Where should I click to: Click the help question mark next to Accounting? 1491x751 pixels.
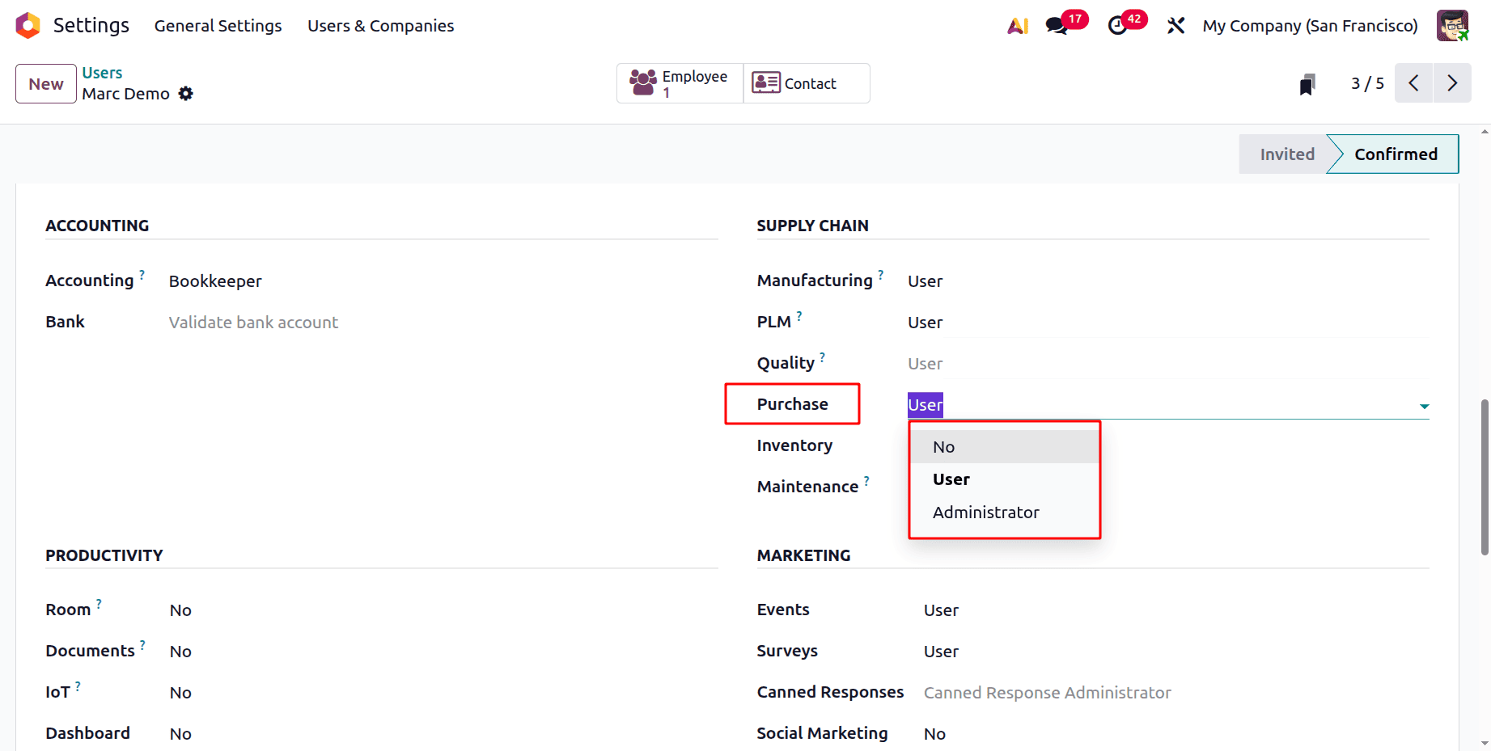tap(142, 274)
